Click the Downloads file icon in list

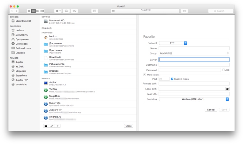point(46,58)
